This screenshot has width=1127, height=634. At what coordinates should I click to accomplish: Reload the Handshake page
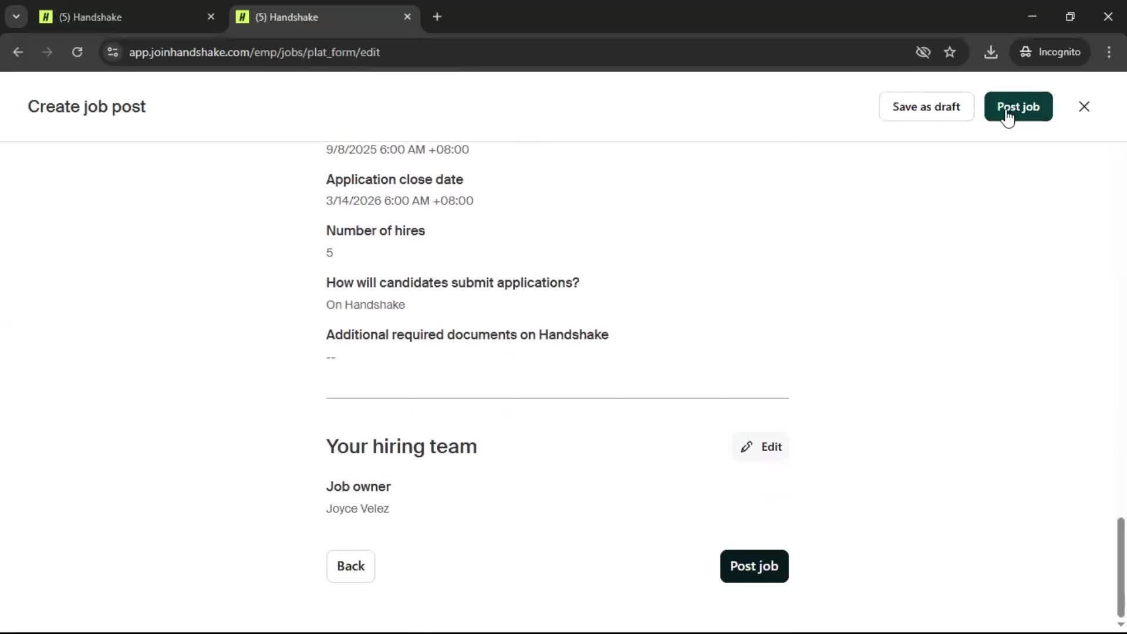click(x=77, y=52)
